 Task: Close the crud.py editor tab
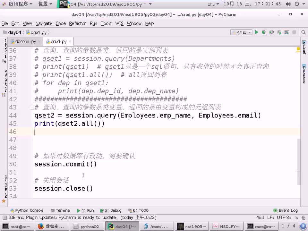(70, 41)
